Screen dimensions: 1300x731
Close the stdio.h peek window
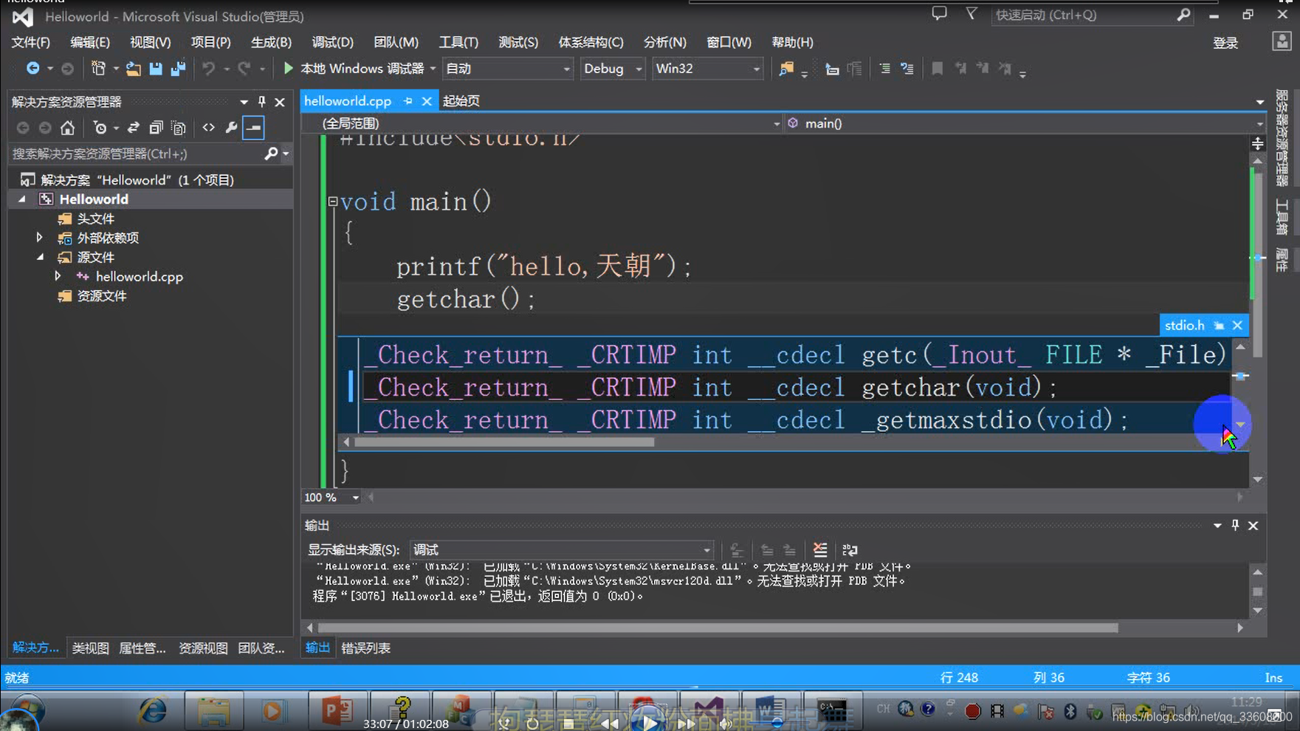[x=1237, y=325]
